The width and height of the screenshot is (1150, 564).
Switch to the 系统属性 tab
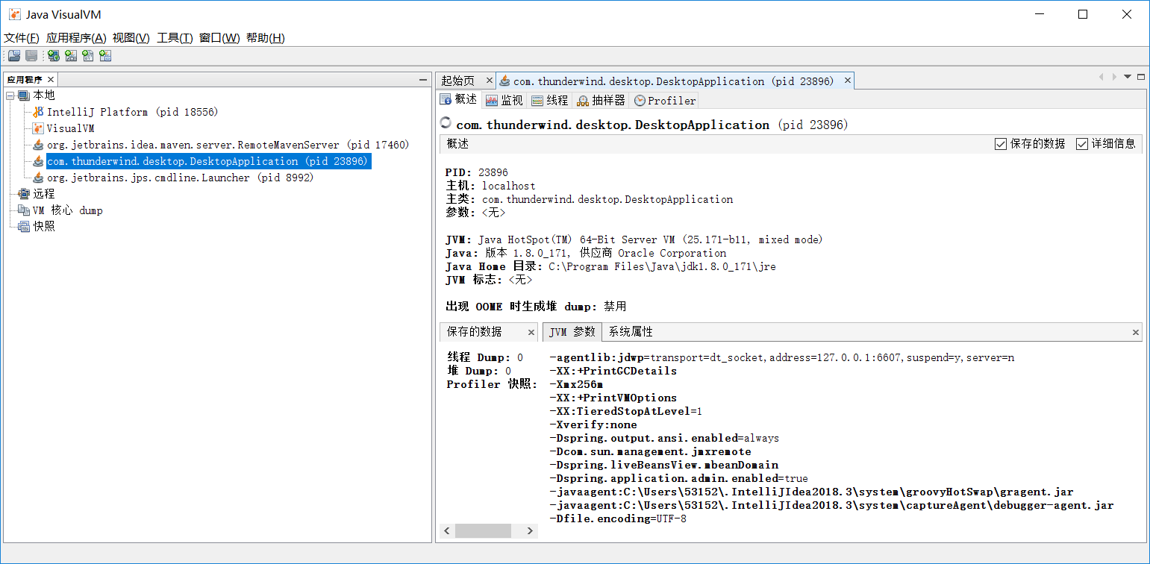631,332
